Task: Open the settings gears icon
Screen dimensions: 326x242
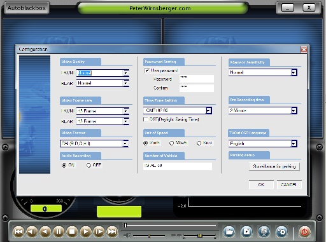Action: point(281,232)
